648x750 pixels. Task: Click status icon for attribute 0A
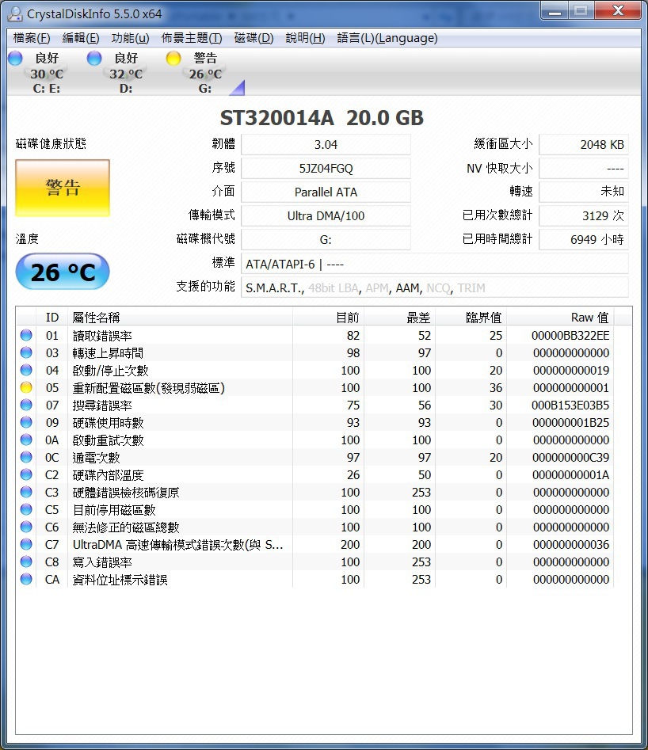(x=26, y=440)
